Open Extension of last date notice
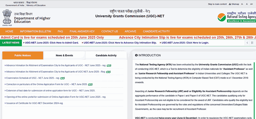The height and width of the screenshot is (119, 256). (51, 90)
